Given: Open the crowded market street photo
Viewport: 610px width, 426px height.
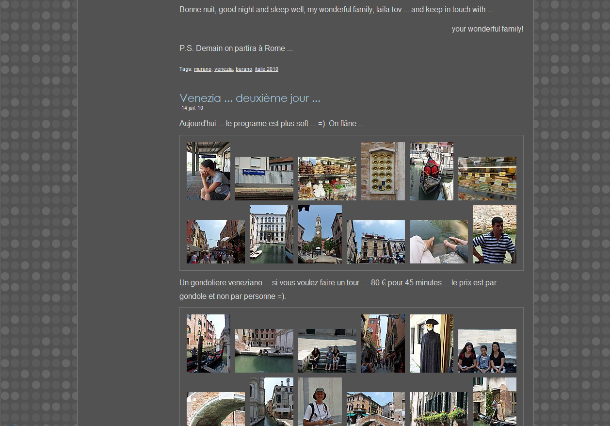Looking at the screenshot, I should pos(216,242).
